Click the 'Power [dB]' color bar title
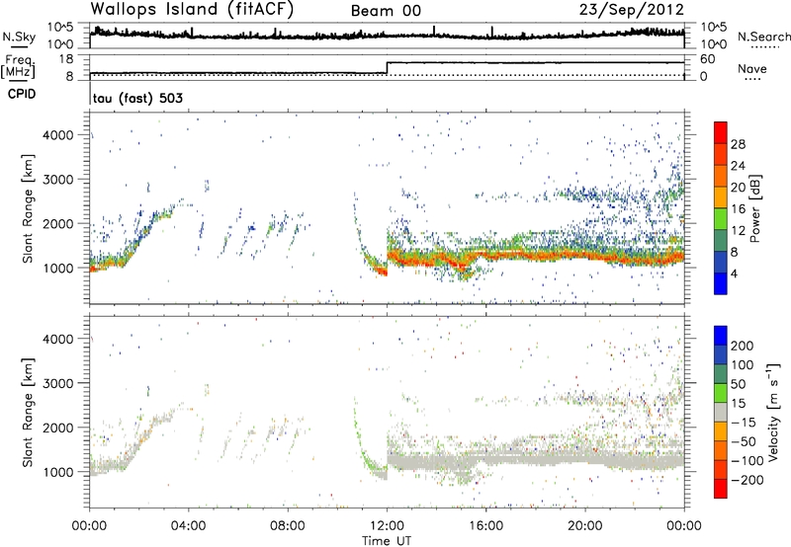This screenshot has height=547, width=791. point(755,208)
